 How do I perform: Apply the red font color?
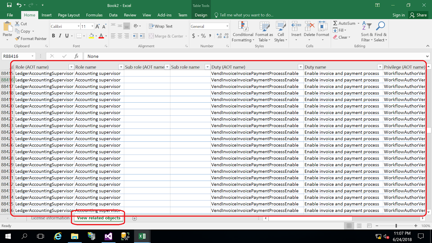point(101,36)
